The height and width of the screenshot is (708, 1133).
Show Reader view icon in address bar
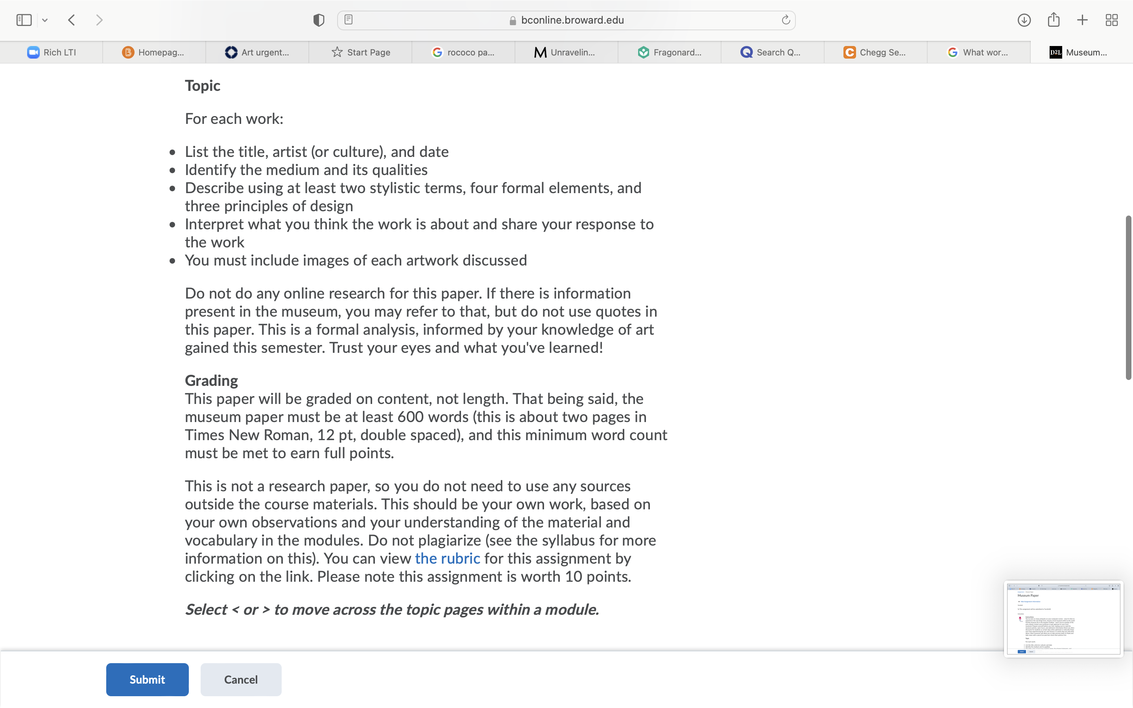point(348,20)
